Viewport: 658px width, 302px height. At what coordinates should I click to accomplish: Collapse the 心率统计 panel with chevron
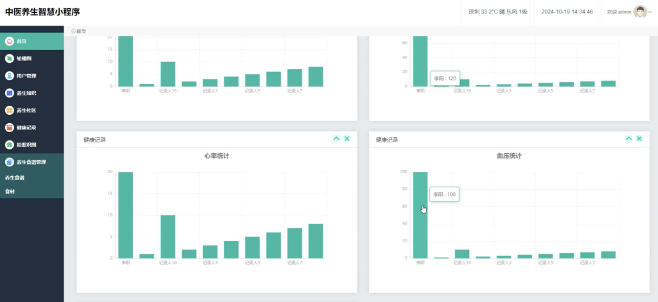(x=336, y=138)
